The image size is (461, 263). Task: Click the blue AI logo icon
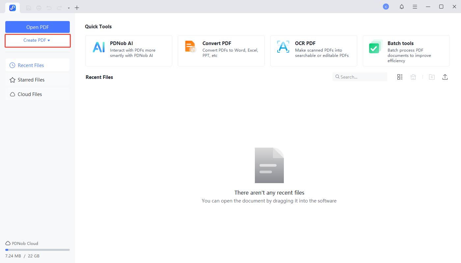98,47
